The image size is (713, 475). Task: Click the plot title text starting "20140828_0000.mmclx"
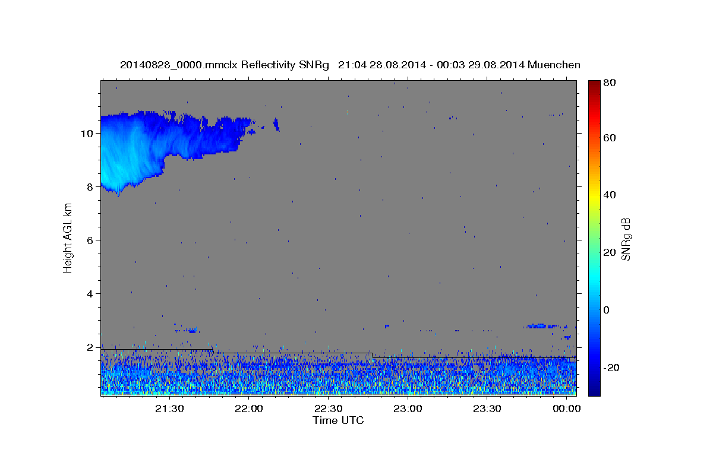(350, 65)
